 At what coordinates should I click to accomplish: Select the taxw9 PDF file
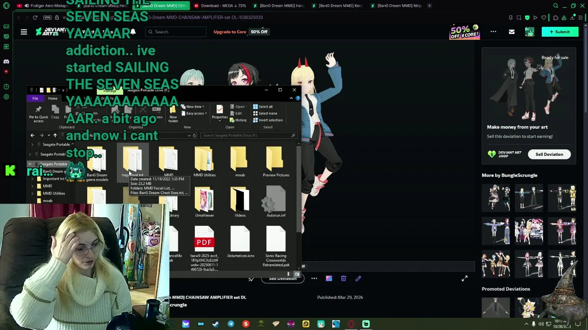(204, 248)
